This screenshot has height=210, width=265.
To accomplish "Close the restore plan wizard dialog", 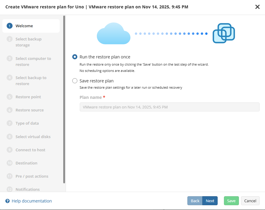I will (x=257, y=7).
